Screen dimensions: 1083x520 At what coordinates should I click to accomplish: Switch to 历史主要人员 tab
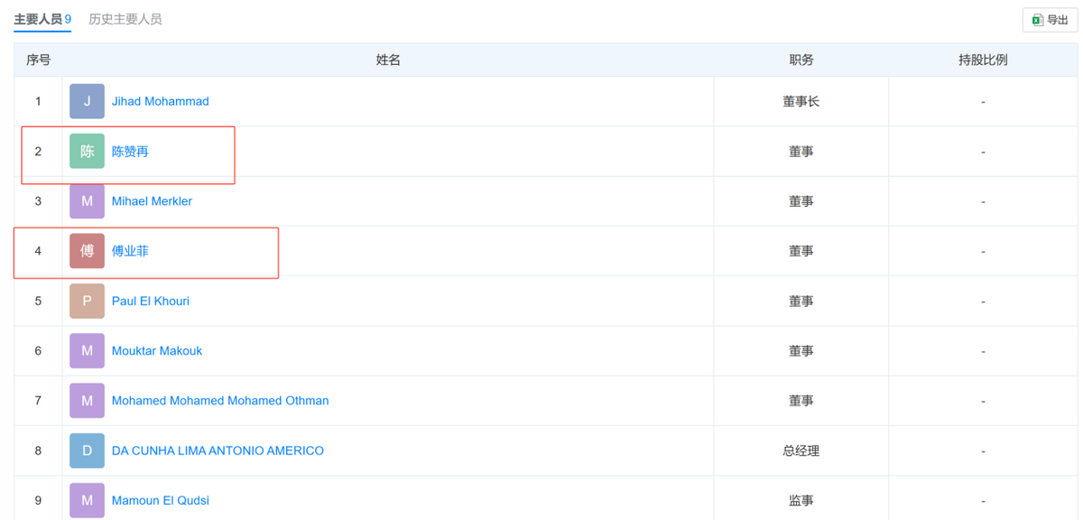tap(125, 19)
